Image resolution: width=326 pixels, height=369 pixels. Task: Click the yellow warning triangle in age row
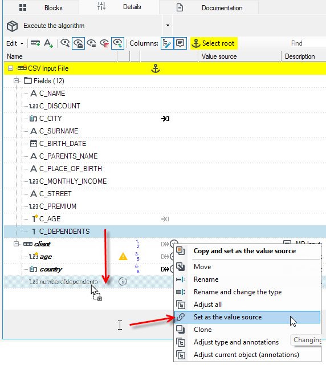pos(123,256)
